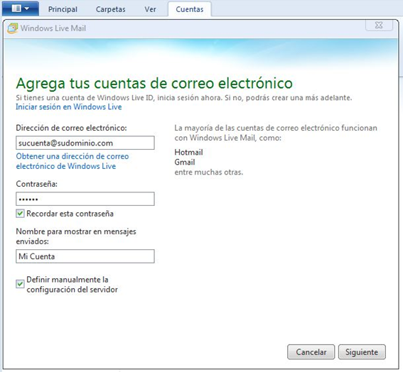The image size is (403, 372).
Task: Click the Gmail text in provider list
Action: click(x=185, y=163)
